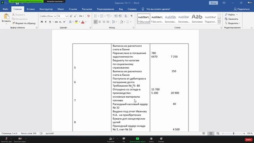Sort text alphabetically A-Z
Screen dimensions: 254x143
pos(126,16)
